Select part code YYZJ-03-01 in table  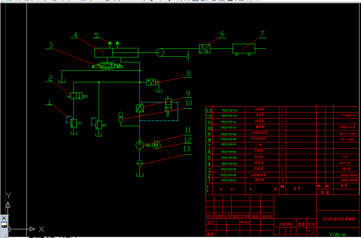coord(229,181)
